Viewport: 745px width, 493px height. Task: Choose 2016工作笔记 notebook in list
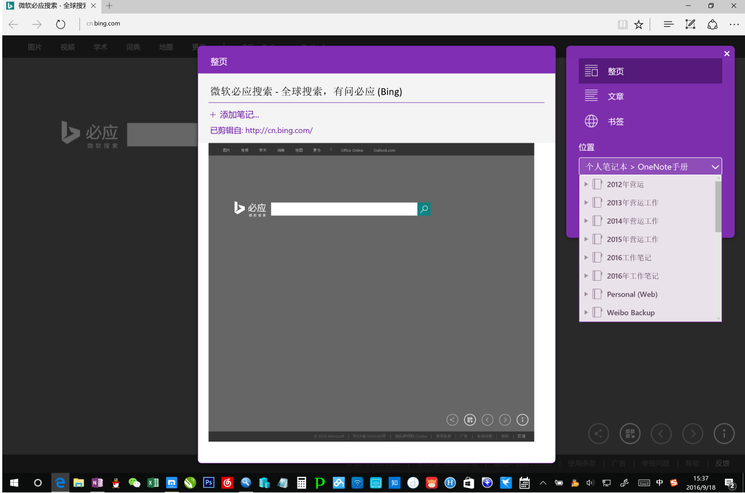point(629,257)
